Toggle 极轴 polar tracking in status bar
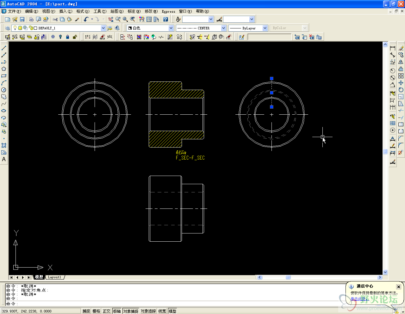Viewport: 405px width, 314px height. [117, 311]
